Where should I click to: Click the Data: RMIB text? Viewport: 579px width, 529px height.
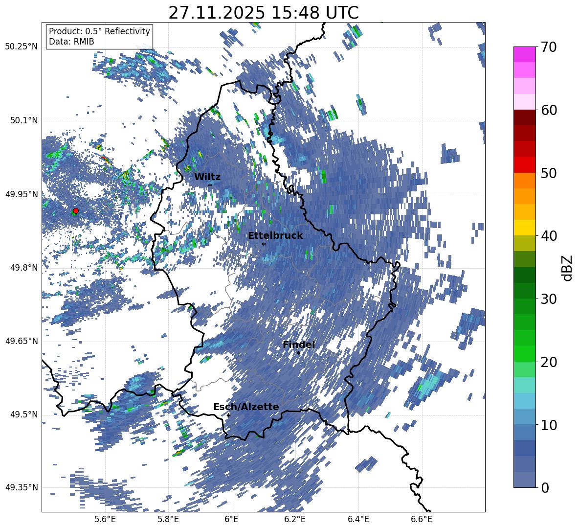[x=71, y=42]
